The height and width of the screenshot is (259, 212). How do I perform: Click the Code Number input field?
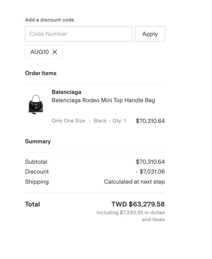[x=78, y=34]
